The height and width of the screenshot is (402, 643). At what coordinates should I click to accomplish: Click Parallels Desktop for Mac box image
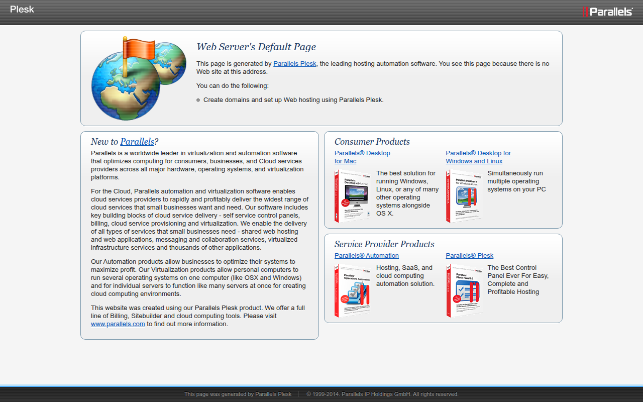click(x=353, y=196)
